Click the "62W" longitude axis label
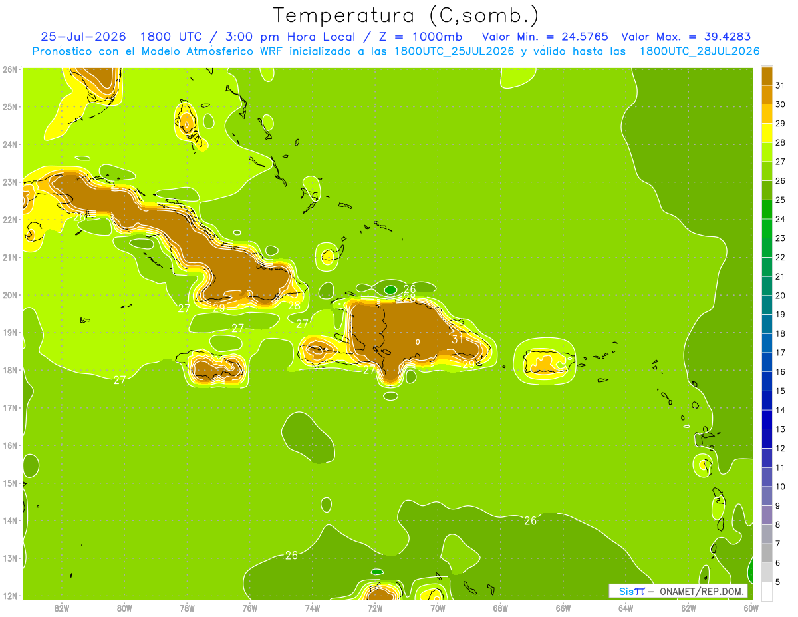 688,608
